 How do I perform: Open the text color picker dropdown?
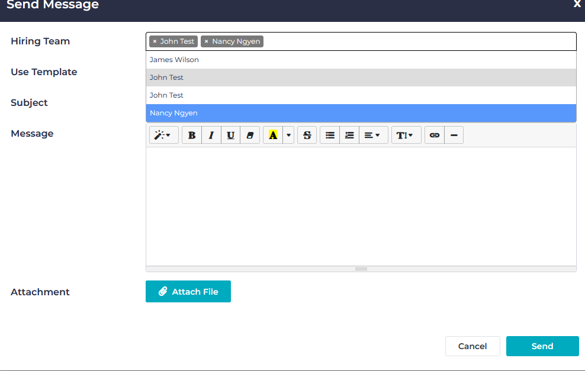point(288,135)
